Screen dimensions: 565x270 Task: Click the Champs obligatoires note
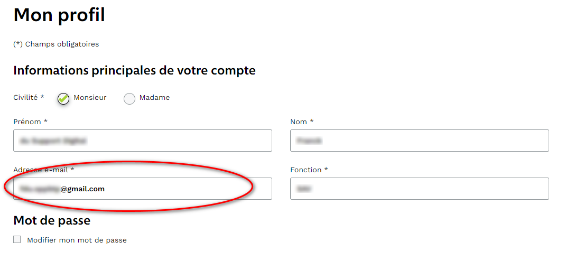click(x=56, y=44)
